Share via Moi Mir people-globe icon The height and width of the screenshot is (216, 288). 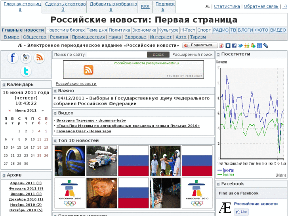(x=253, y=46)
